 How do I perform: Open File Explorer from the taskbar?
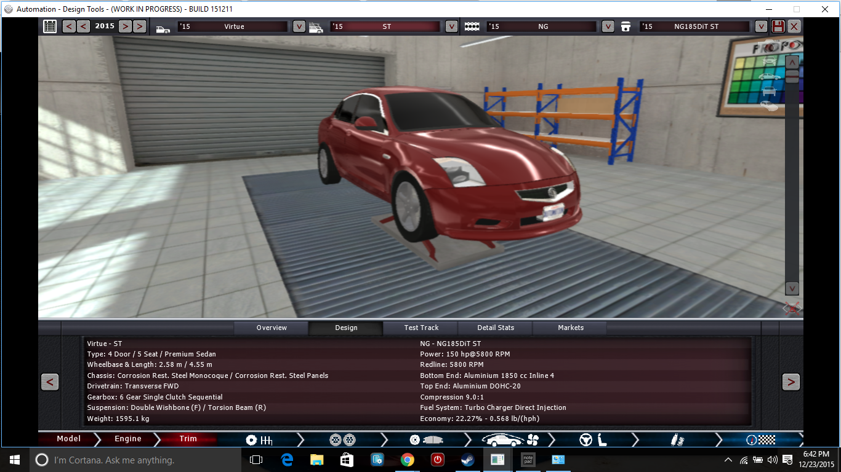click(316, 460)
